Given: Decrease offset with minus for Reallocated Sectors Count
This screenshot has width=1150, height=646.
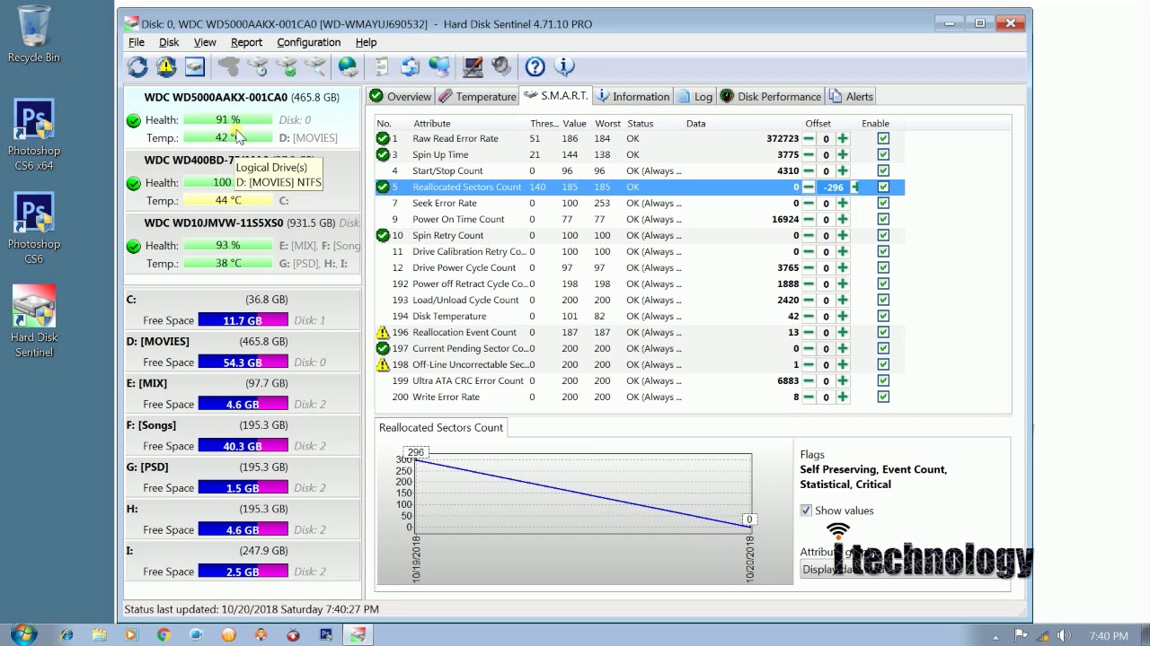Looking at the screenshot, I should [x=809, y=188].
